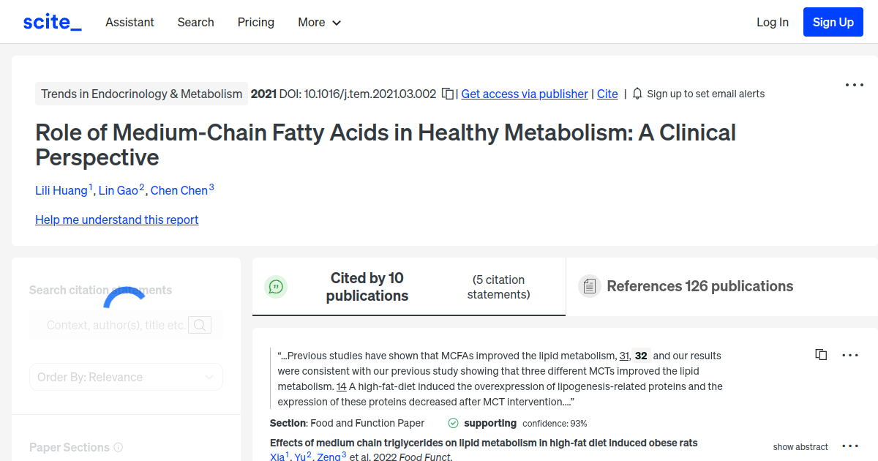Click the bell icon to set email alerts
This screenshot has height=461, width=878.
click(637, 94)
